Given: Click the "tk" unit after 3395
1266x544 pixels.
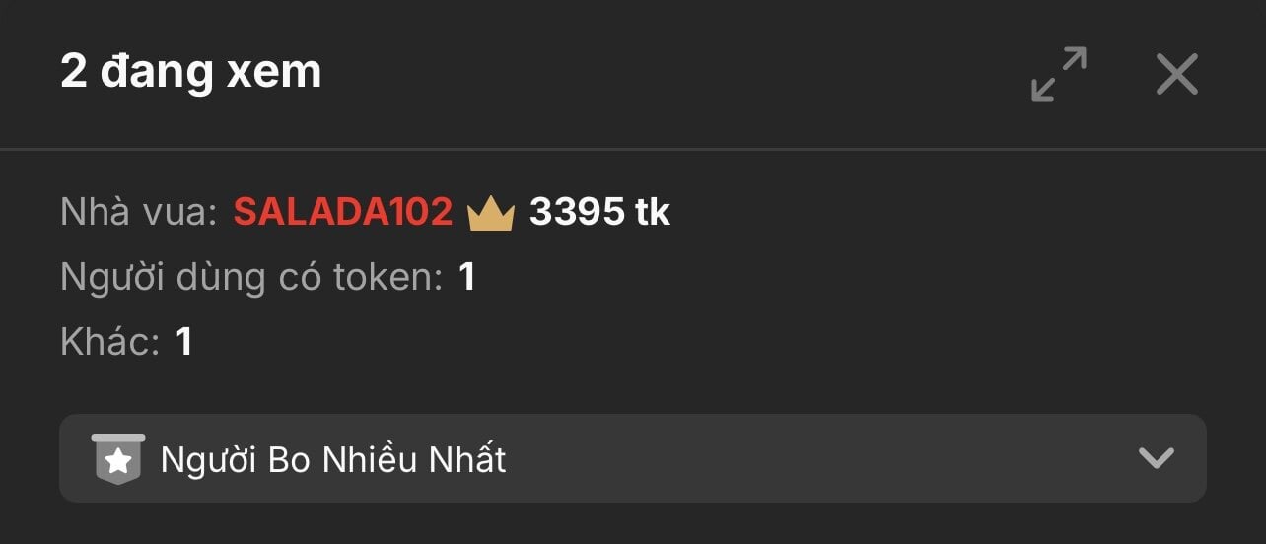Looking at the screenshot, I should 653,212.
